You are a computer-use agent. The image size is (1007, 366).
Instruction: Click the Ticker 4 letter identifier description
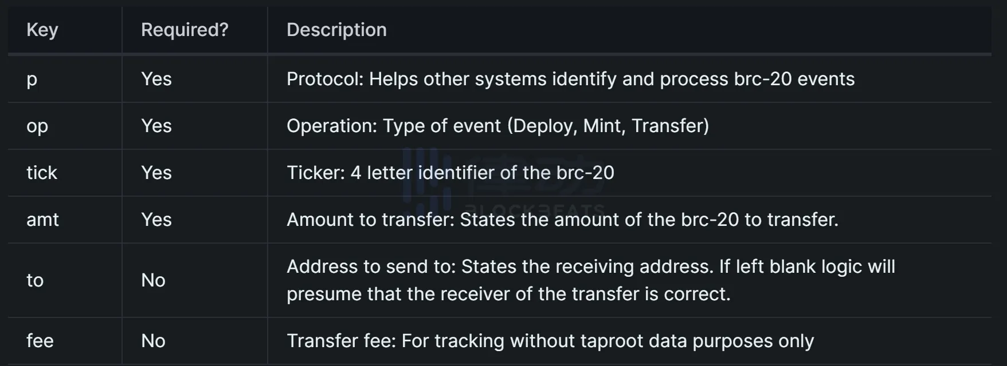point(450,173)
